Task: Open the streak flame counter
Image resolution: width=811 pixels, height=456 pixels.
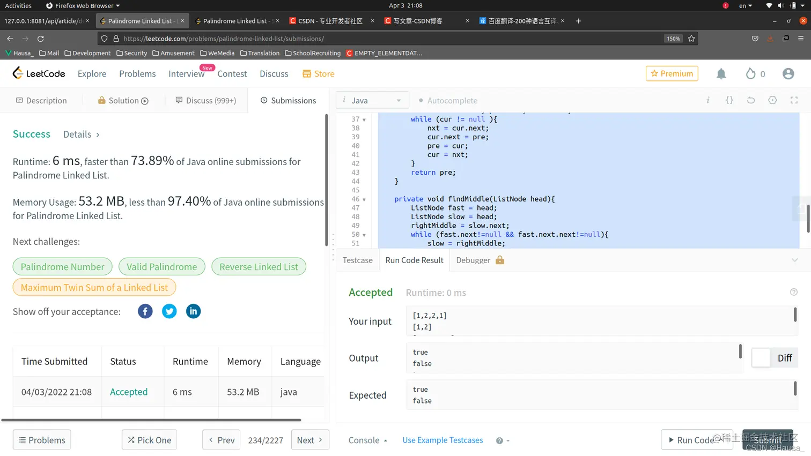Action: click(x=755, y=74)
